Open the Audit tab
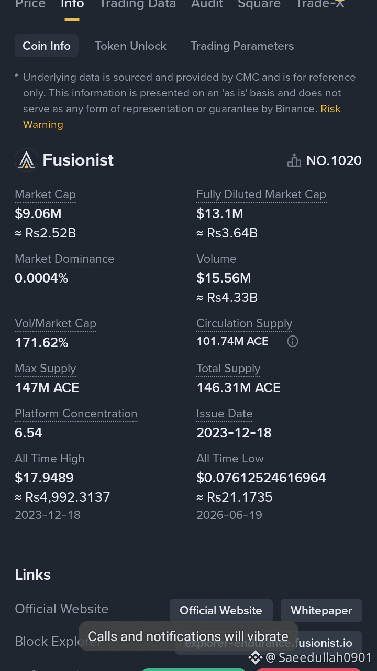377x671 pixels. pos(207,4)
